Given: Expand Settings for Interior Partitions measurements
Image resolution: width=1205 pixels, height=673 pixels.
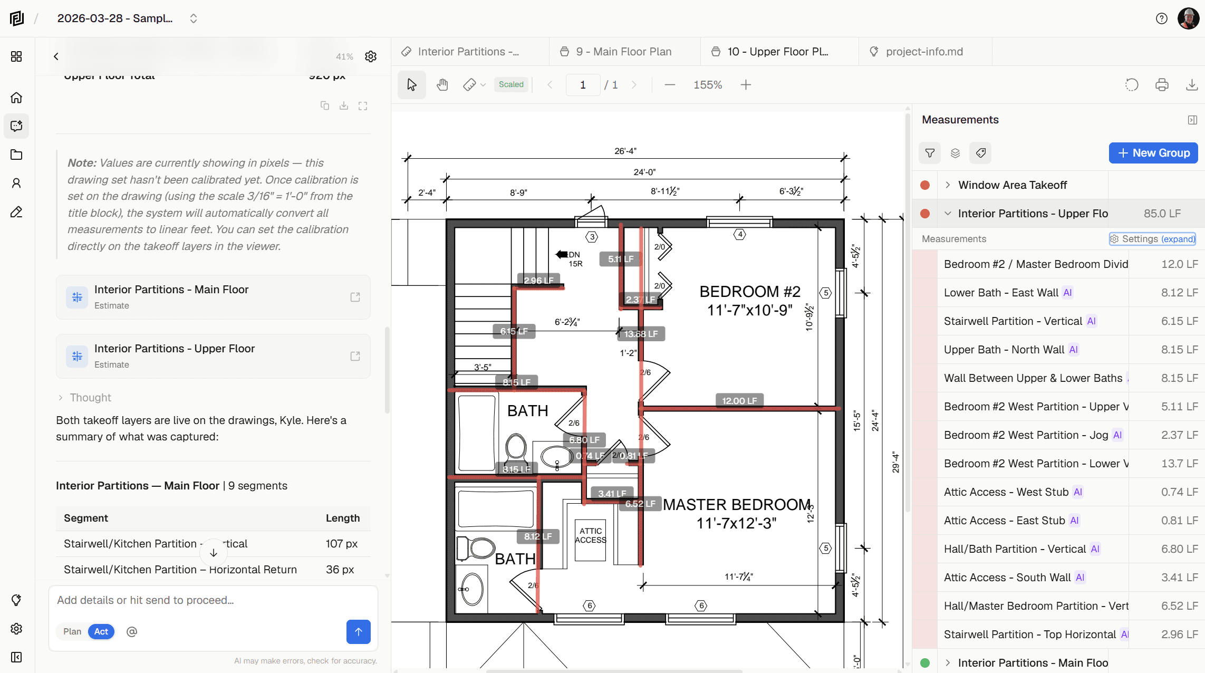Looking at the screenshot, I should (1152, 238).
